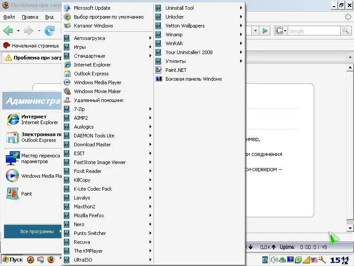
Task: Open pinned Internet Explorer in Start menu
Action: (32, 119)
